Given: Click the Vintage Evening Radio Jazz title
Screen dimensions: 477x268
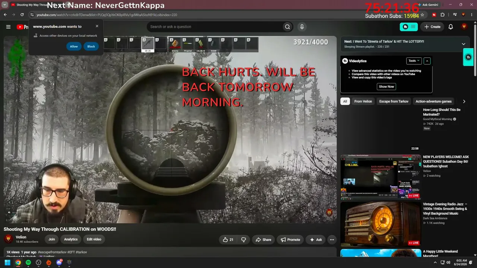Looking at the screenshot, I should [445, 209].
